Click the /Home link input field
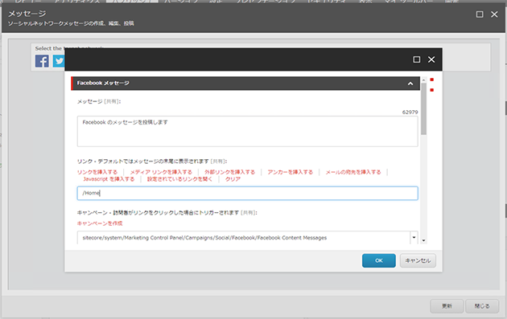Viewport: 507px width, 319px height. point(247,193)
